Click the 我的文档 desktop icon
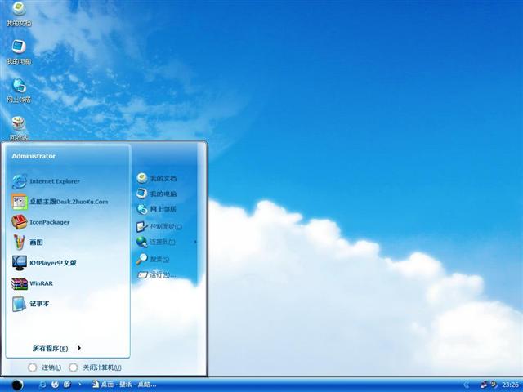Screen dimensions: 523x392 click(x=18, y=13)
